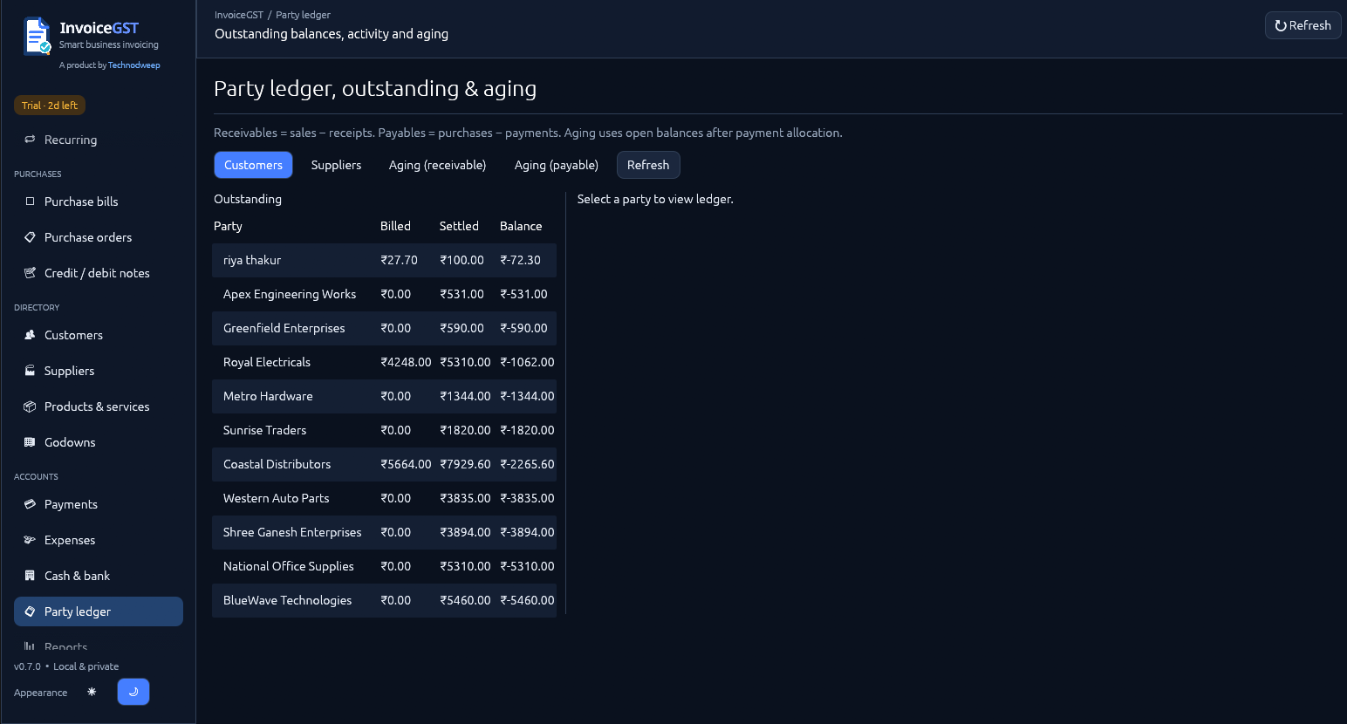Screen dimensions: 1347x724
Task: Click the Customers people icon
Action: (x=30, y=335)
